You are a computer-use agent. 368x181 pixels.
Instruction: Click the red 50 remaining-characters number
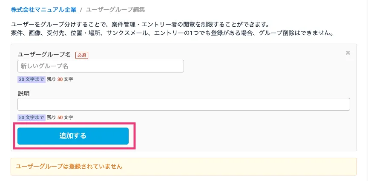click(x=60, y=117)
